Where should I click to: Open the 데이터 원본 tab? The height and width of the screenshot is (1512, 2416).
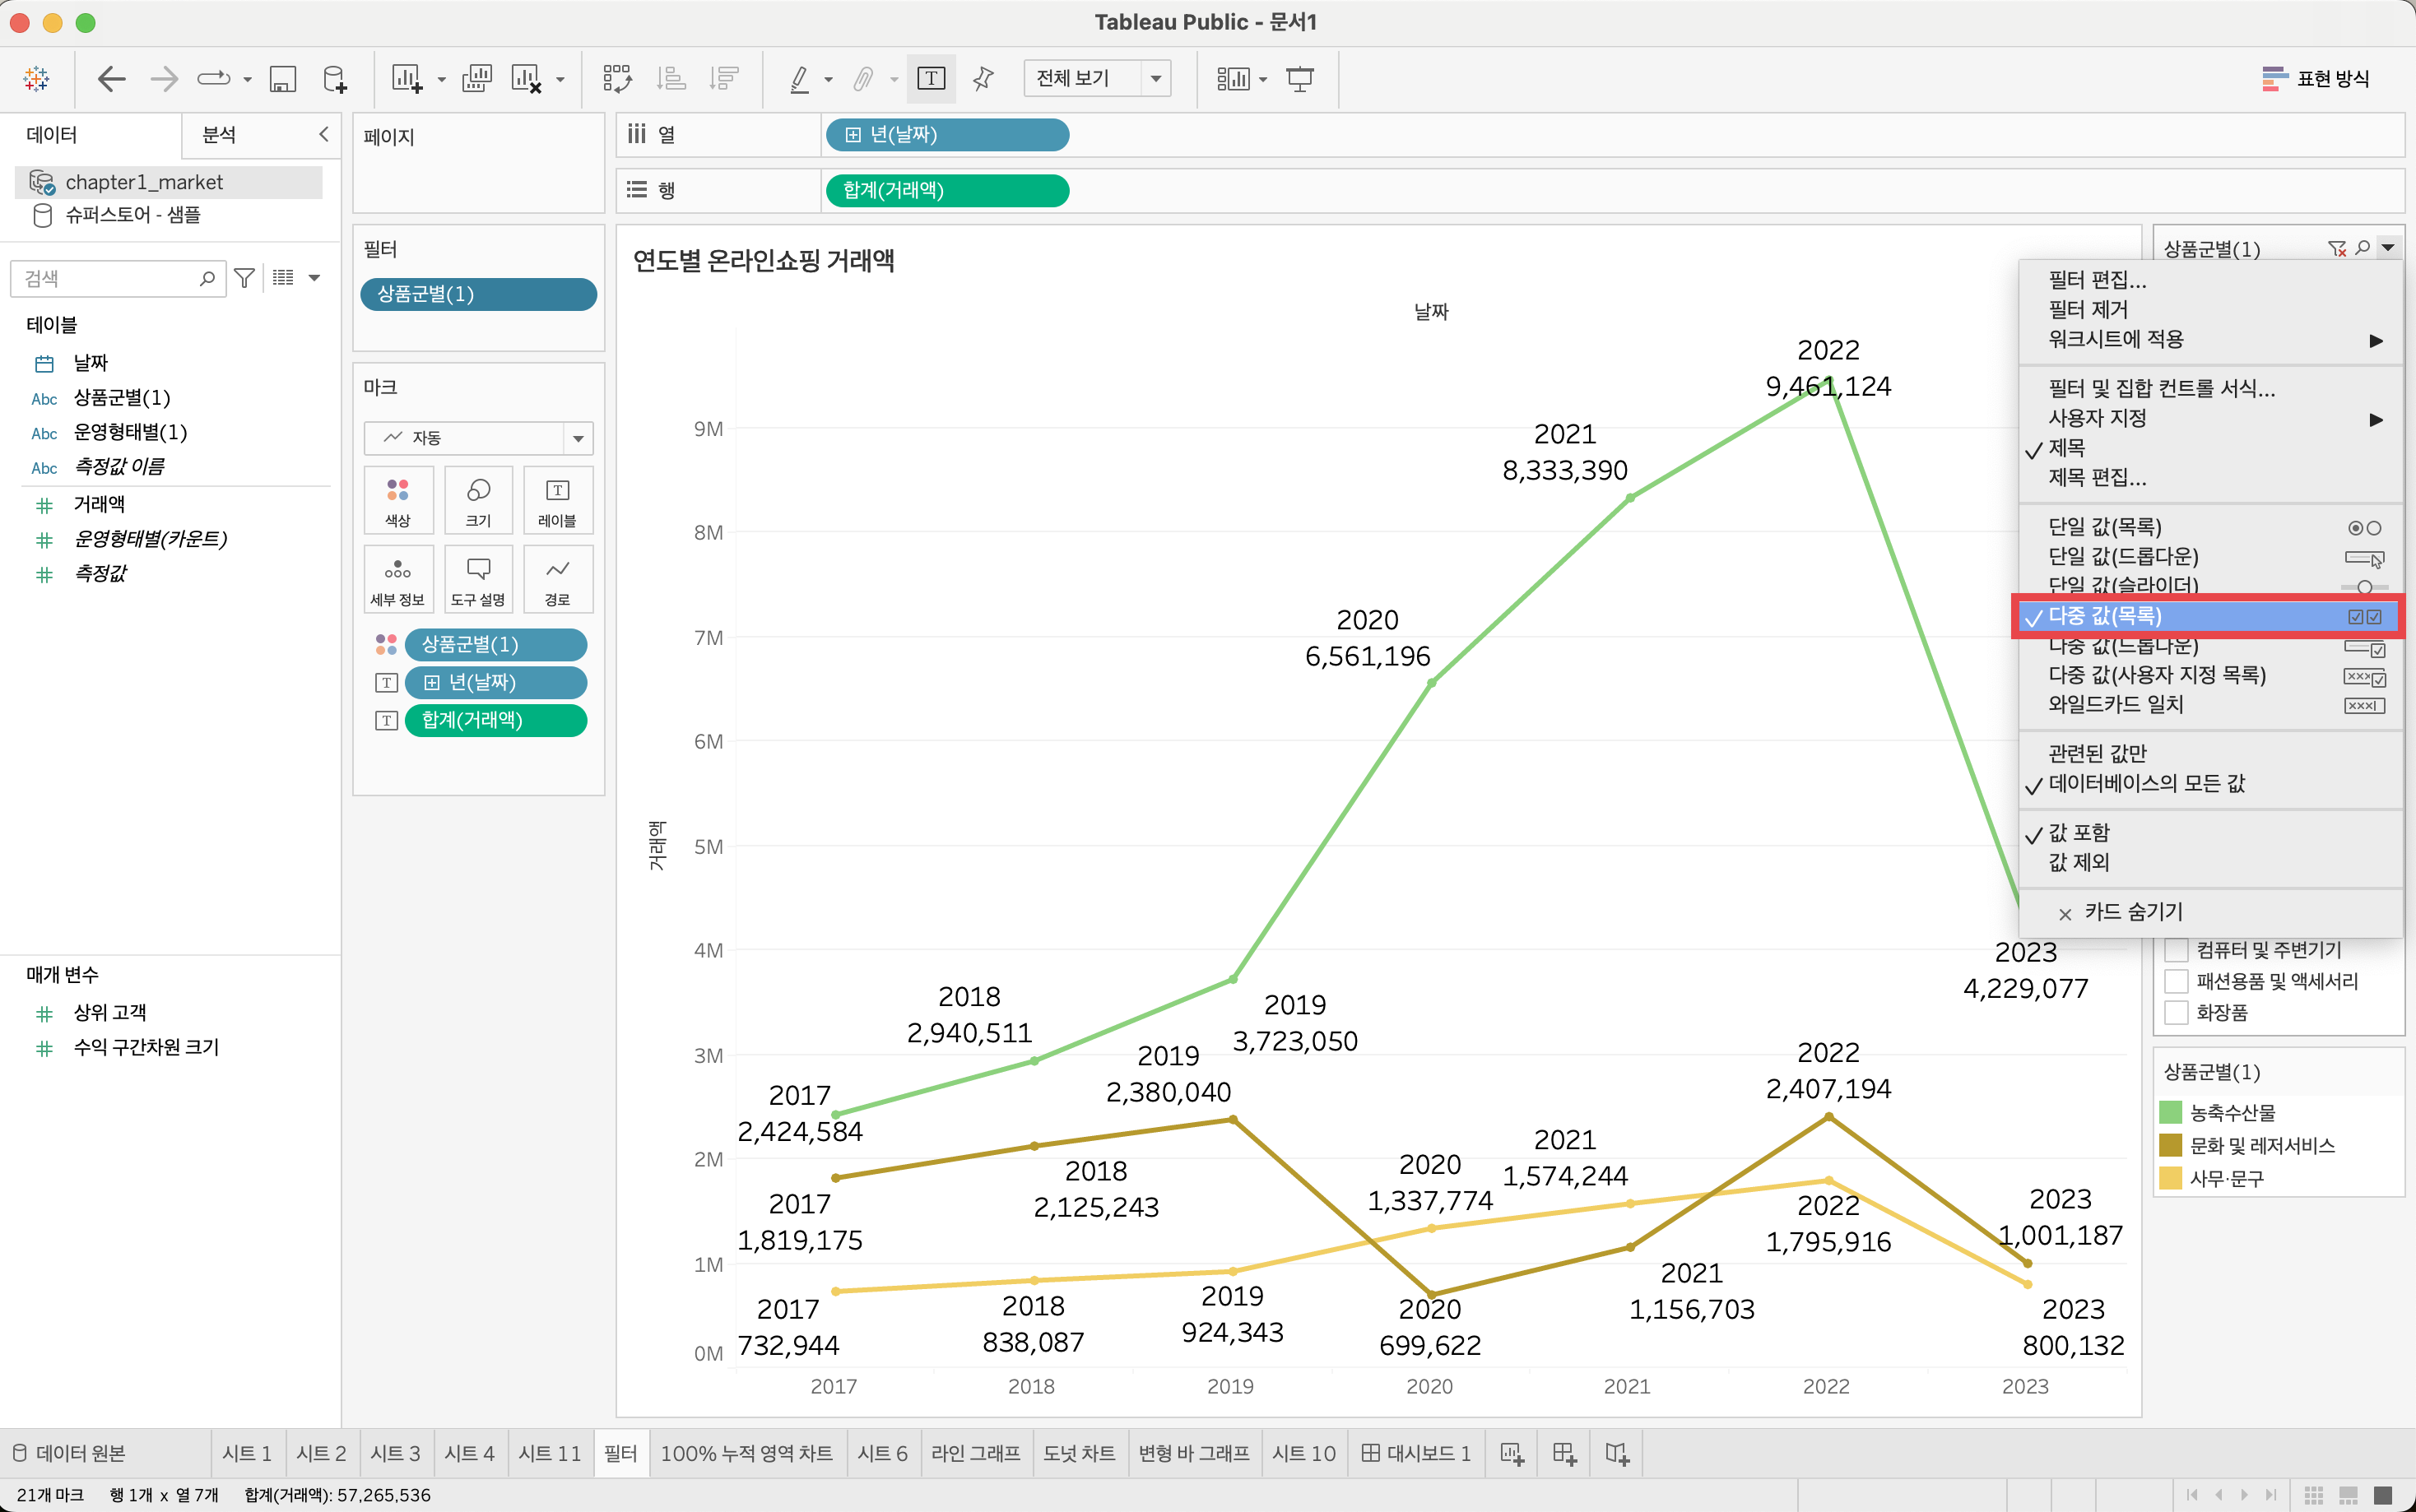tap(70, 1453)
